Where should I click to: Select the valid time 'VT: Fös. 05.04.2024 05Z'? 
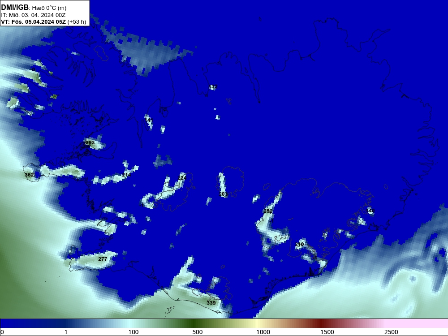(34, 22)
